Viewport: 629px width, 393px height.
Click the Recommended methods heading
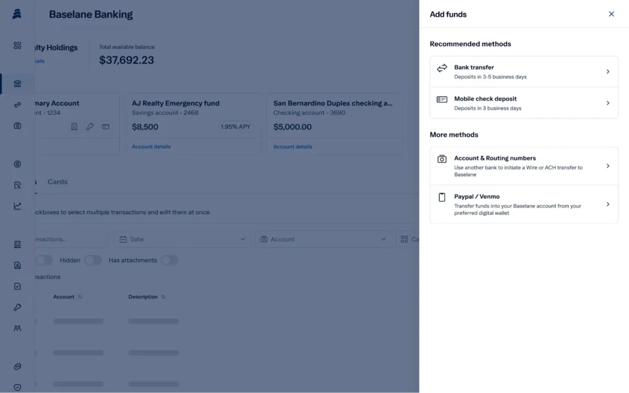pos(470,44)
